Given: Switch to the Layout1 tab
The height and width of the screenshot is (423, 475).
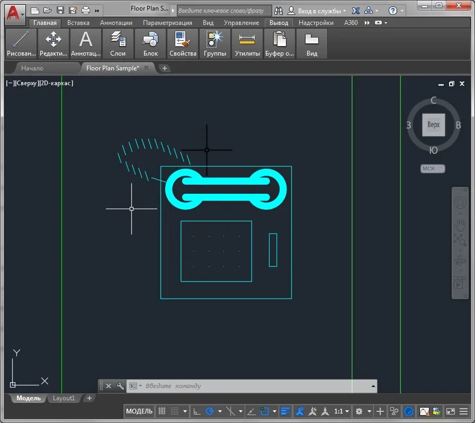Looking at the screenshot, I should click(x=64, y=398).
